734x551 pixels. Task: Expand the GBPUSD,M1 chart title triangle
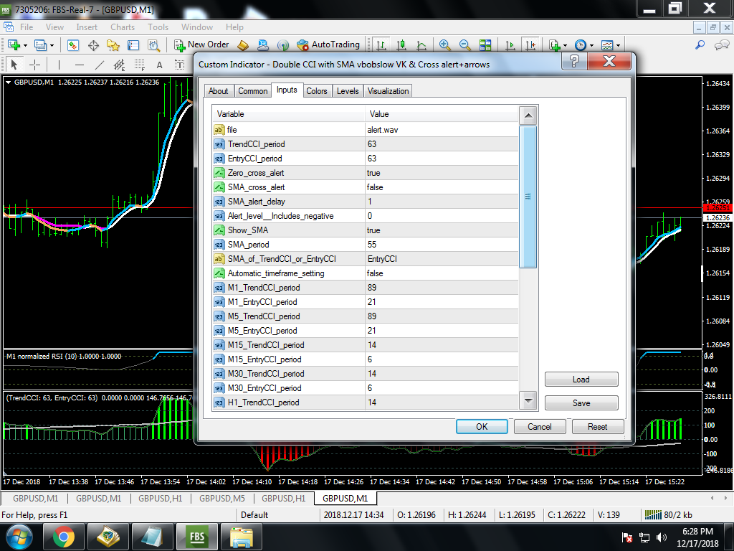pos(9,82)
